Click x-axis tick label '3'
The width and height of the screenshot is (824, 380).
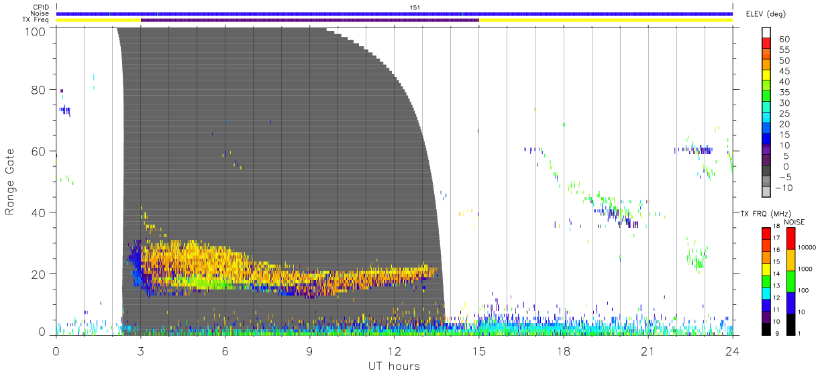click(x=140, y=351)
